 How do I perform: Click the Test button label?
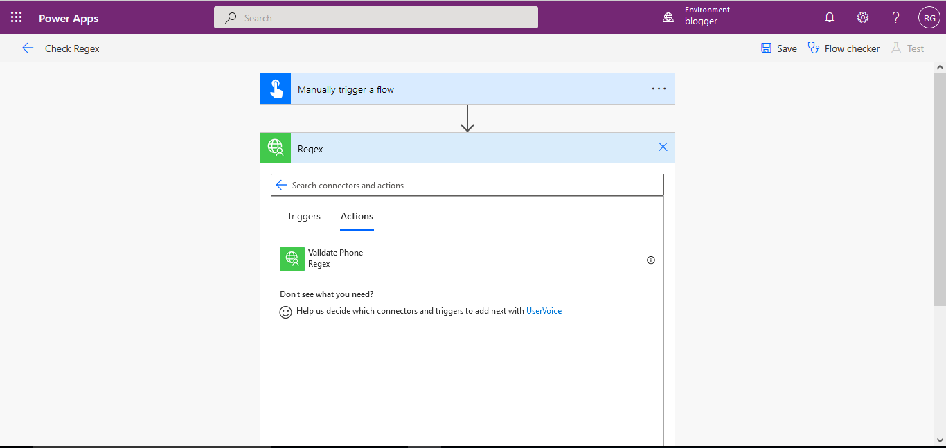tap(916, 48)
